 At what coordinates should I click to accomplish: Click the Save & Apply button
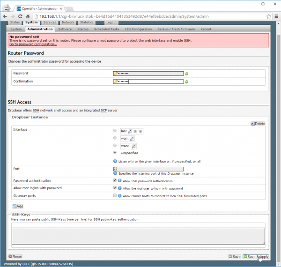click(x=256, y=257)
